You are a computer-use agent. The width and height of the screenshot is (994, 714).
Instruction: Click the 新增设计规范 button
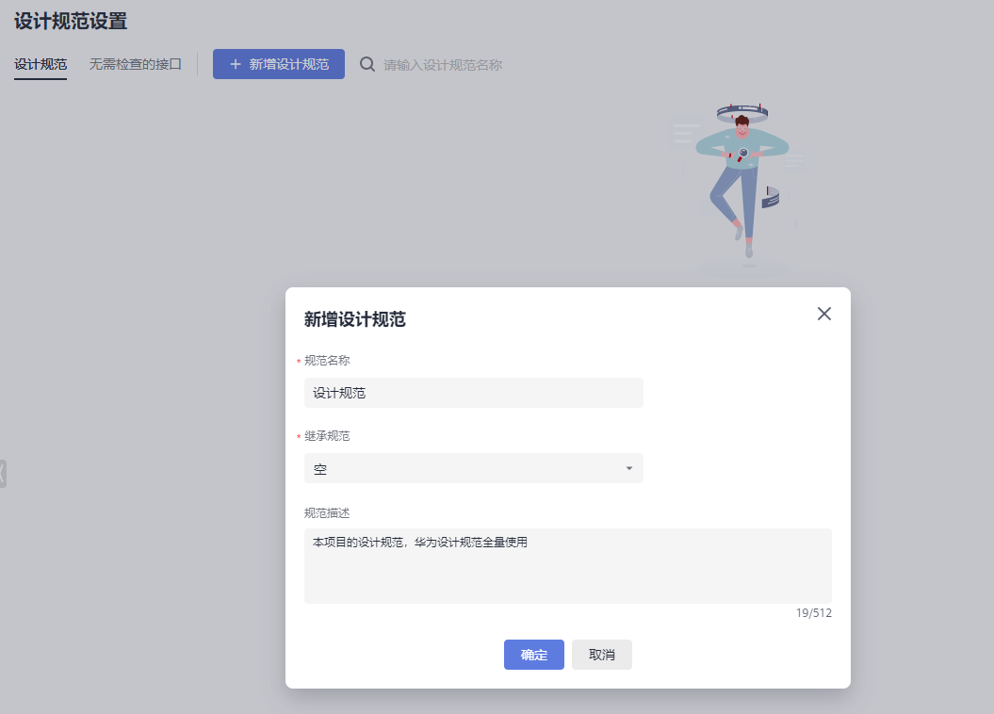278,64
